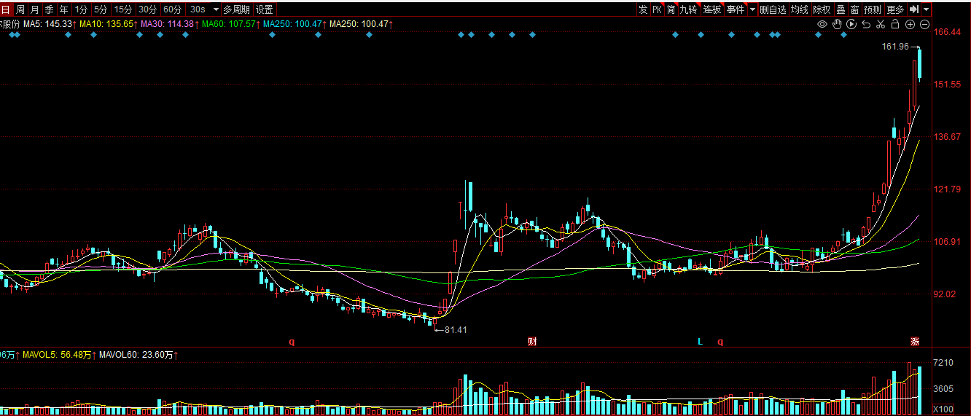The image size is (971, 416).
Task: Click the cyan L marker below chart
Action: 700,342
